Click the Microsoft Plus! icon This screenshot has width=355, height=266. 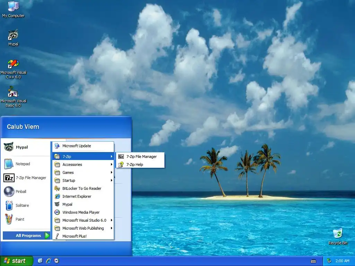click(x=57, y=236)
